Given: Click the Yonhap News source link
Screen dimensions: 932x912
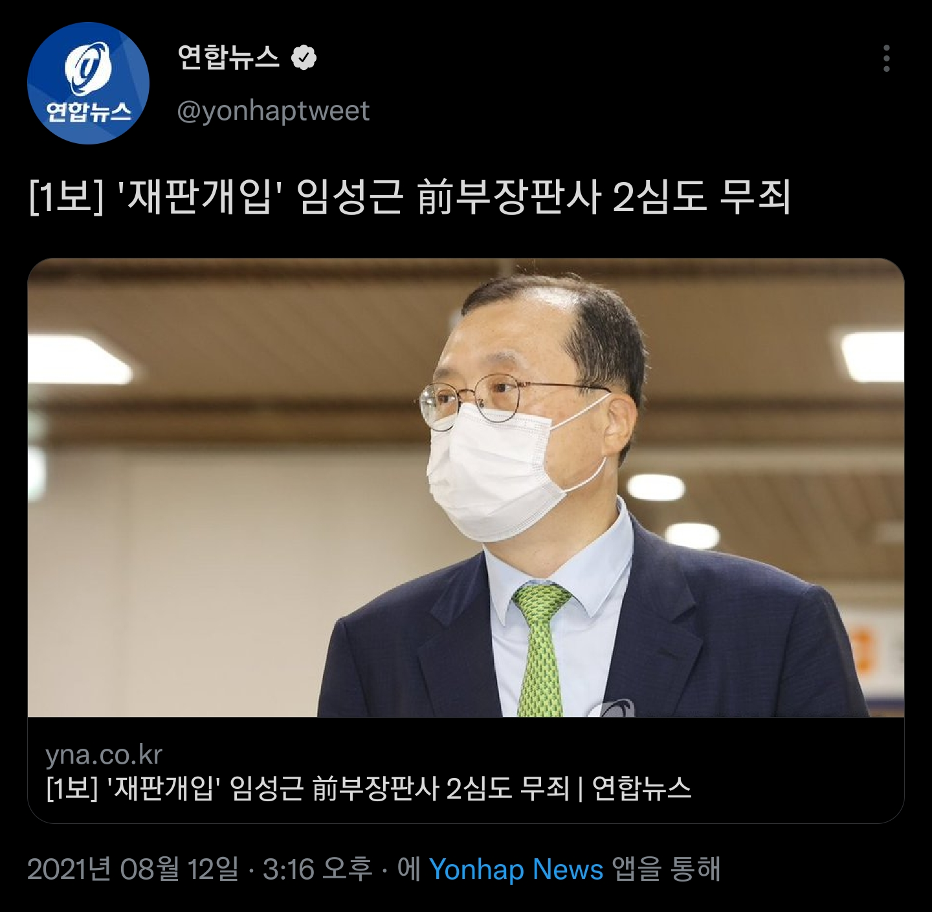Looking at the screenshot, I should coord(516,869).
